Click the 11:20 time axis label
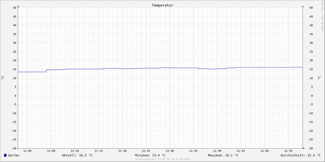This screenshot has width=325, height=162. click(122, 151)
